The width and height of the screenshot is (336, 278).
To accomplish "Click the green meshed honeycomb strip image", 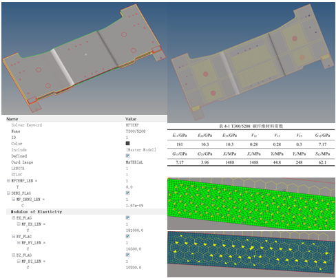I will point(251,204).
